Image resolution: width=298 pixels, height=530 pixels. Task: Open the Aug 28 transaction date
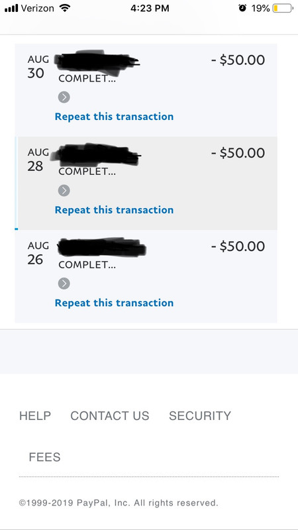(38, 159)
